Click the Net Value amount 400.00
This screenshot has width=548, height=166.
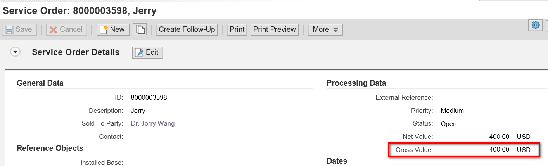point(499,137)
